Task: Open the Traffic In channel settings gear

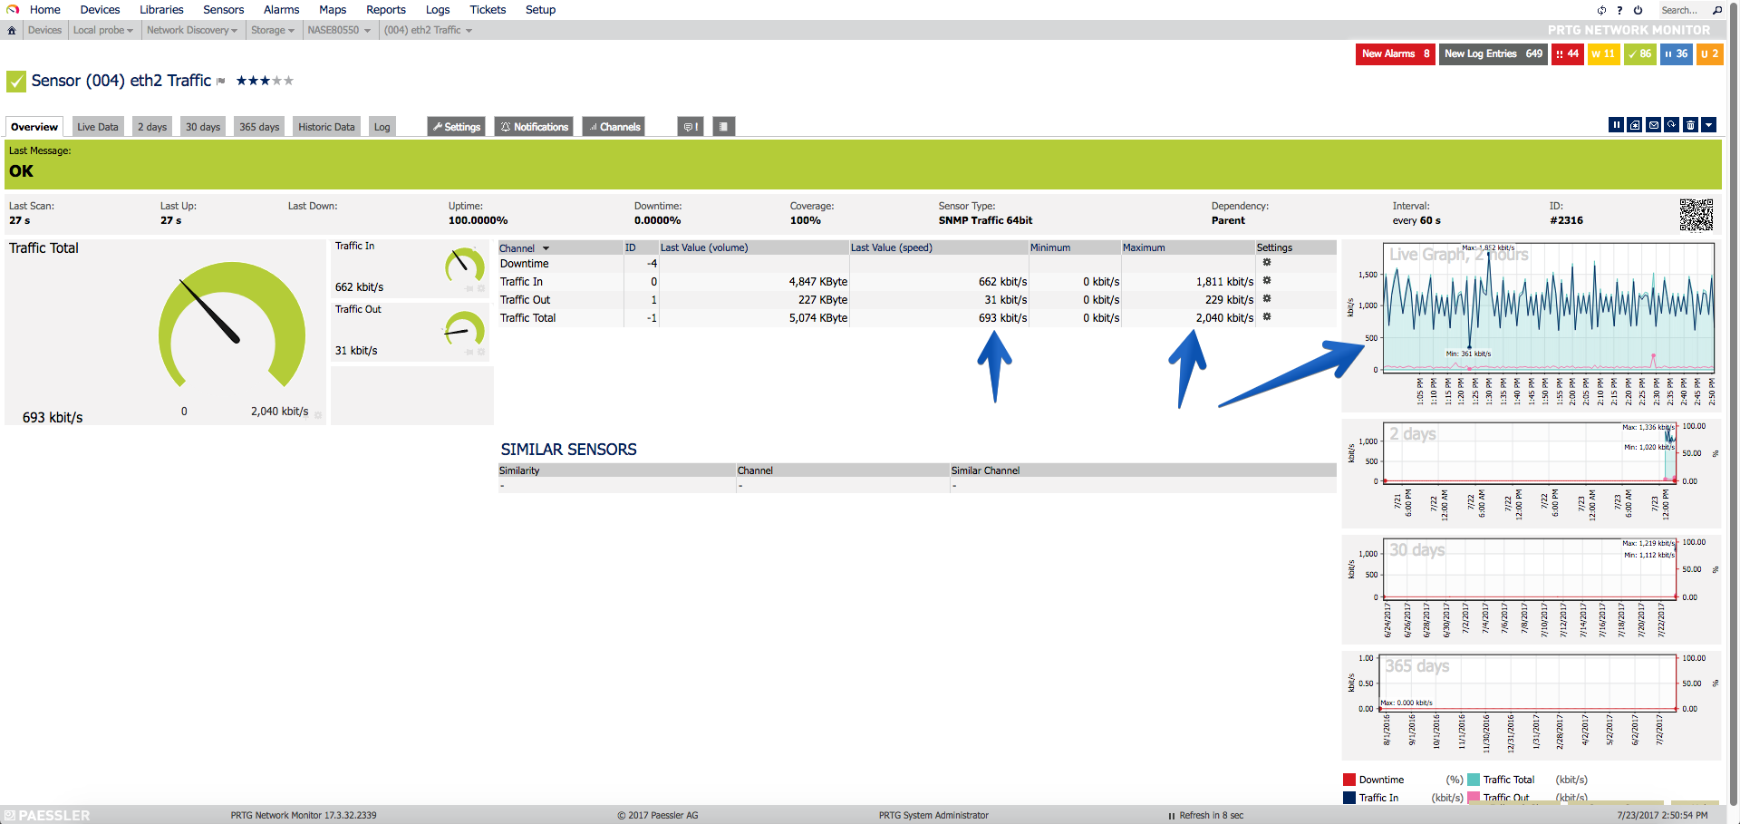Action: 1267,281
